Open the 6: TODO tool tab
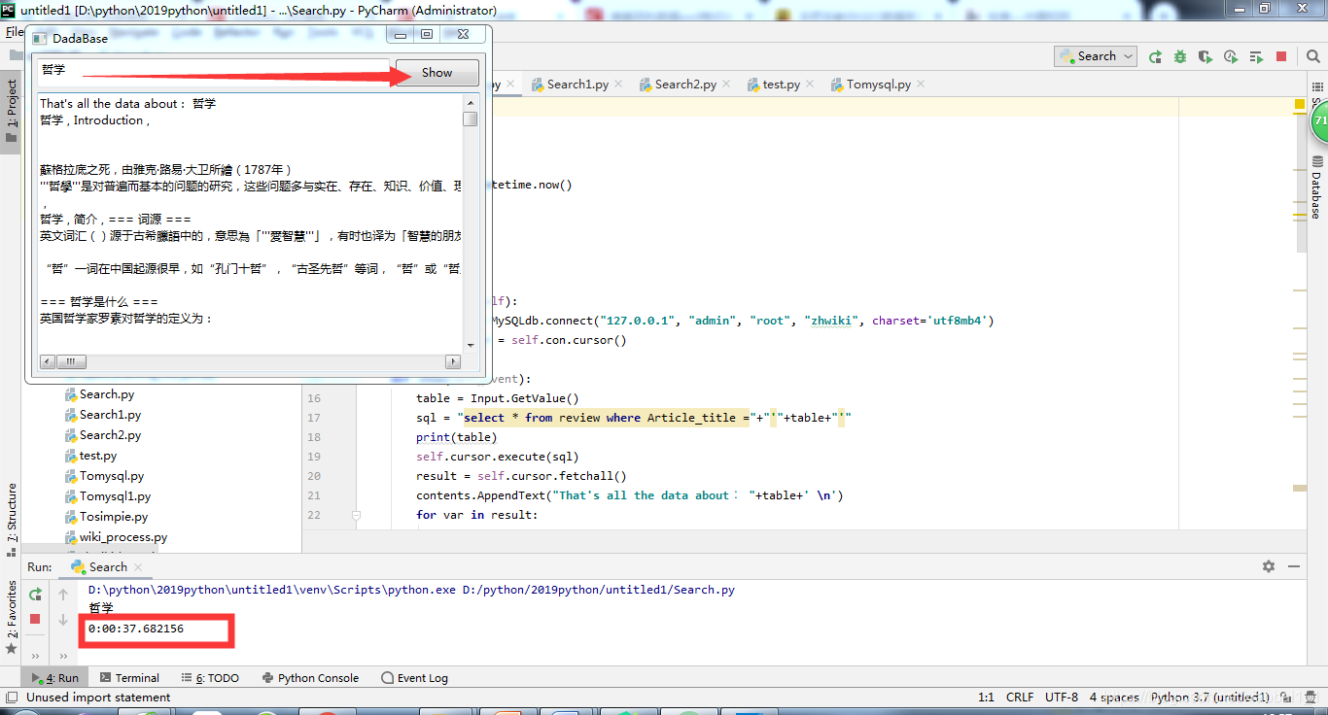The width and height of the screenshot is (1328, 715). 209,678
